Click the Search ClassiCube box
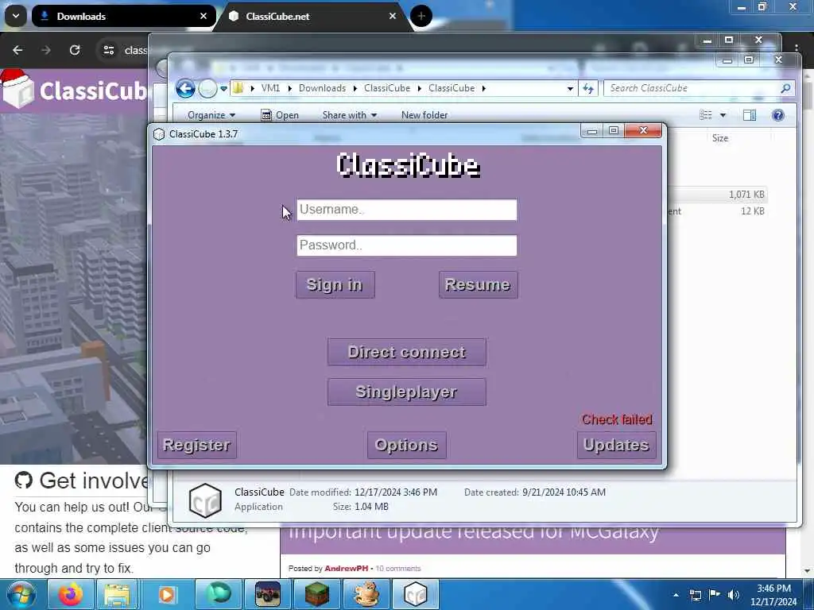Viewport: 814px width, 610px height. tap(693, 88)
